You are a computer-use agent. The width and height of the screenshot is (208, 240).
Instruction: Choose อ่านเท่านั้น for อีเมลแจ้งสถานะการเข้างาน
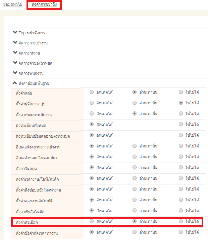coord(135,146)
